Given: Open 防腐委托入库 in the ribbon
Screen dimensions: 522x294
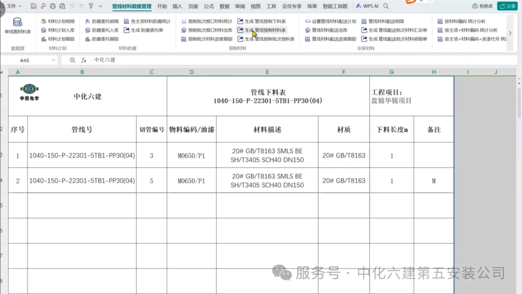Looking at the screenshot, I should coord(102,30).
